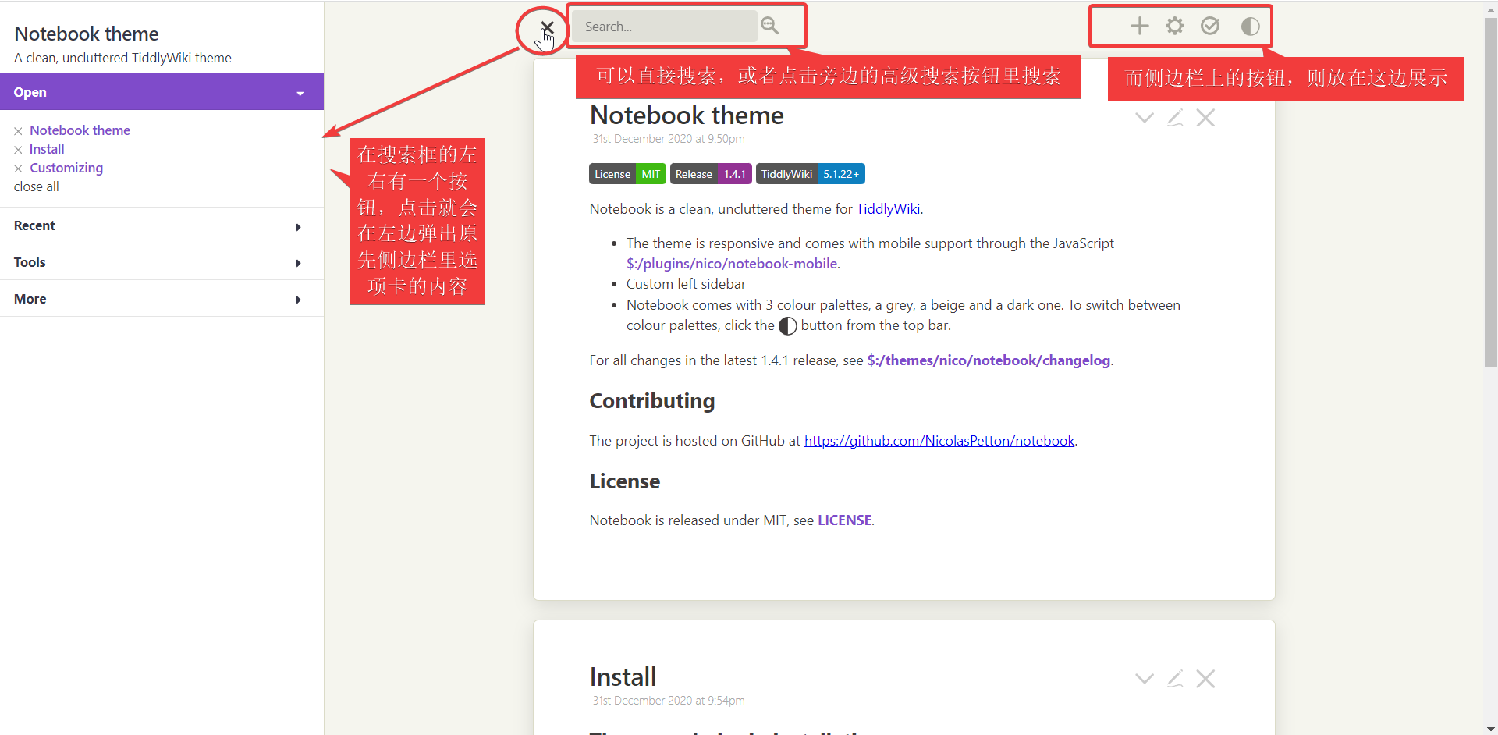
Task: Click the License section heading
Action: [x=625, y=481]
